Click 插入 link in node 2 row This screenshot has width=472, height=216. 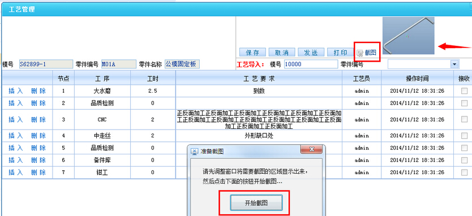pyautogui.click(x=16, y=103)
